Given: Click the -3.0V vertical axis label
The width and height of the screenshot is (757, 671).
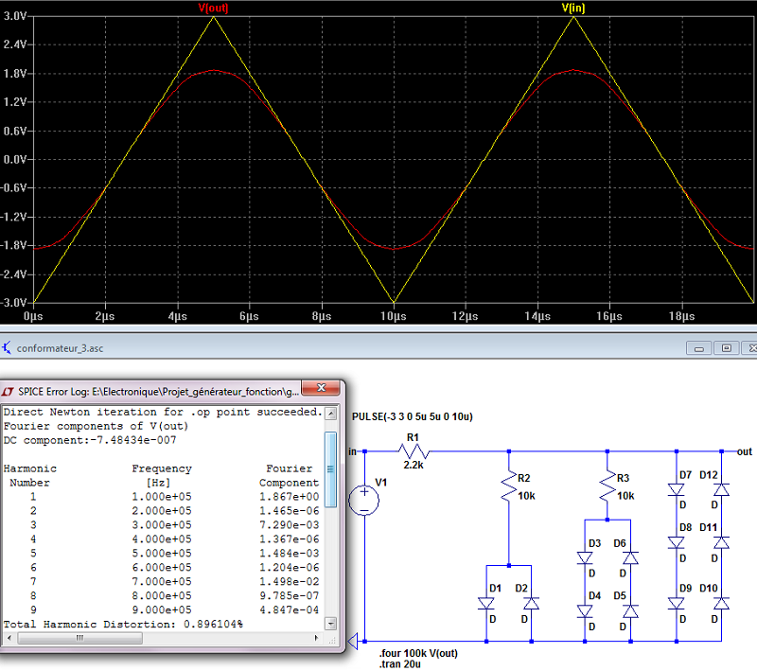Looking at the screenshot, I should point(13,303).
